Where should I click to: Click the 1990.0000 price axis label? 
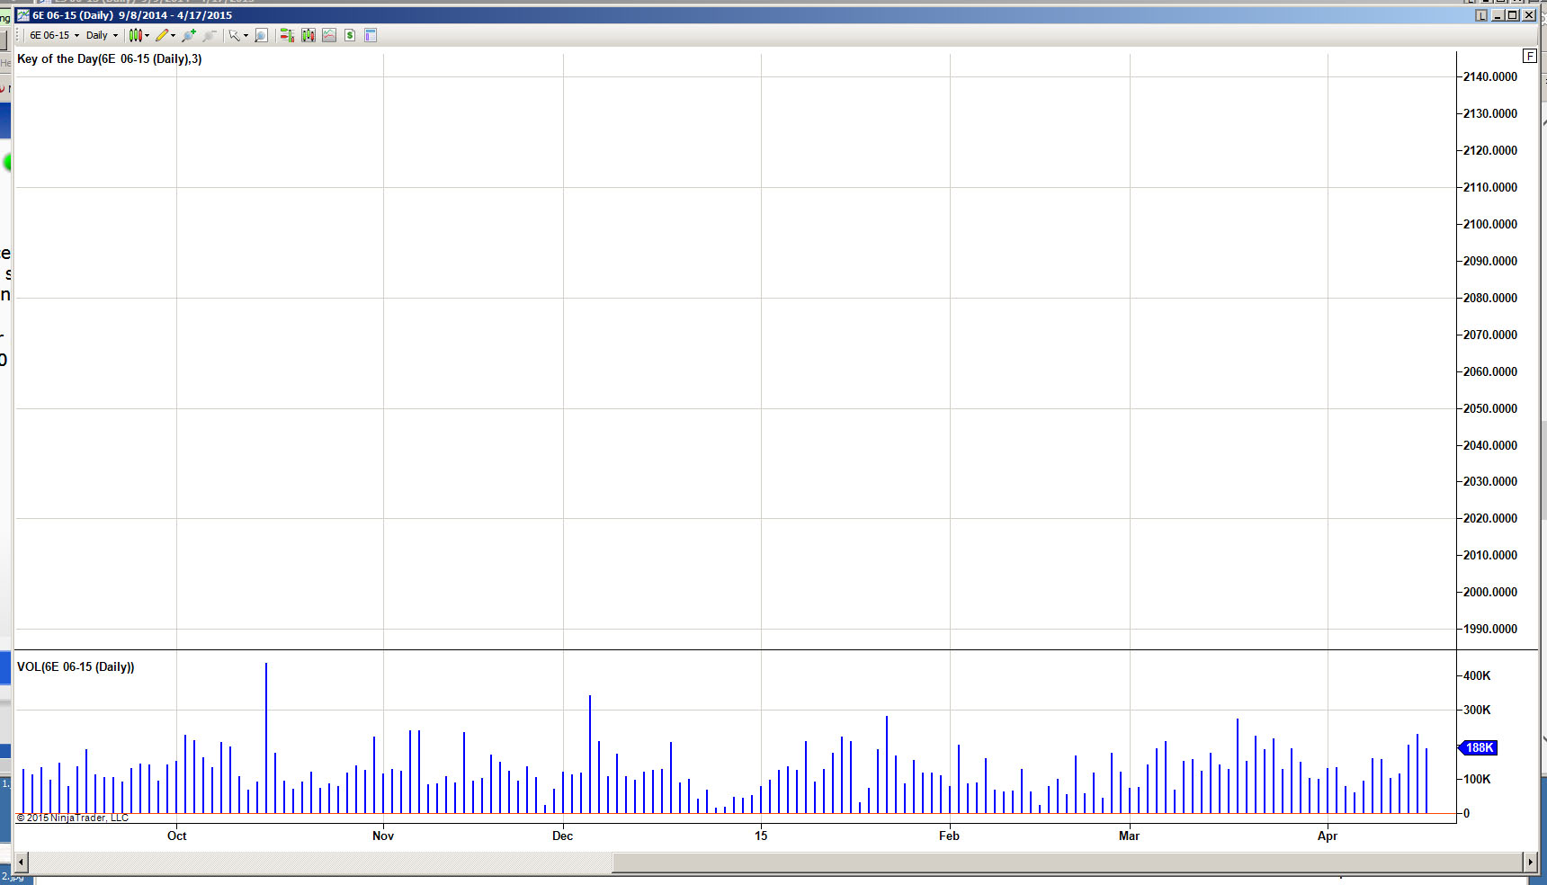[x=1490, y=629]
